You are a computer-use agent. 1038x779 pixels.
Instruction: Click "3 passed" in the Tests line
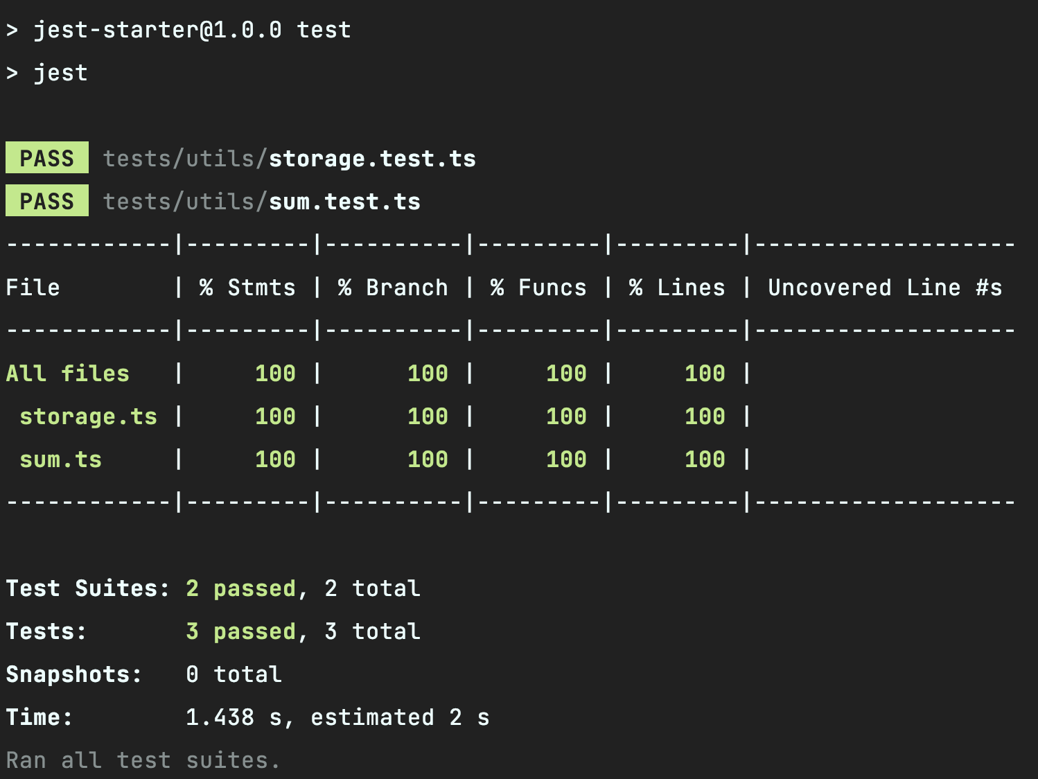[x=240, y=631]
